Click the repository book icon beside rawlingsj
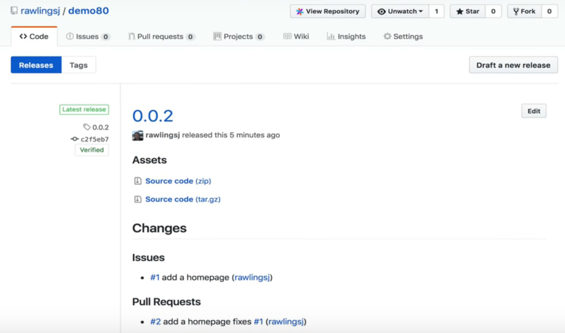 click(x=14, y=11)
